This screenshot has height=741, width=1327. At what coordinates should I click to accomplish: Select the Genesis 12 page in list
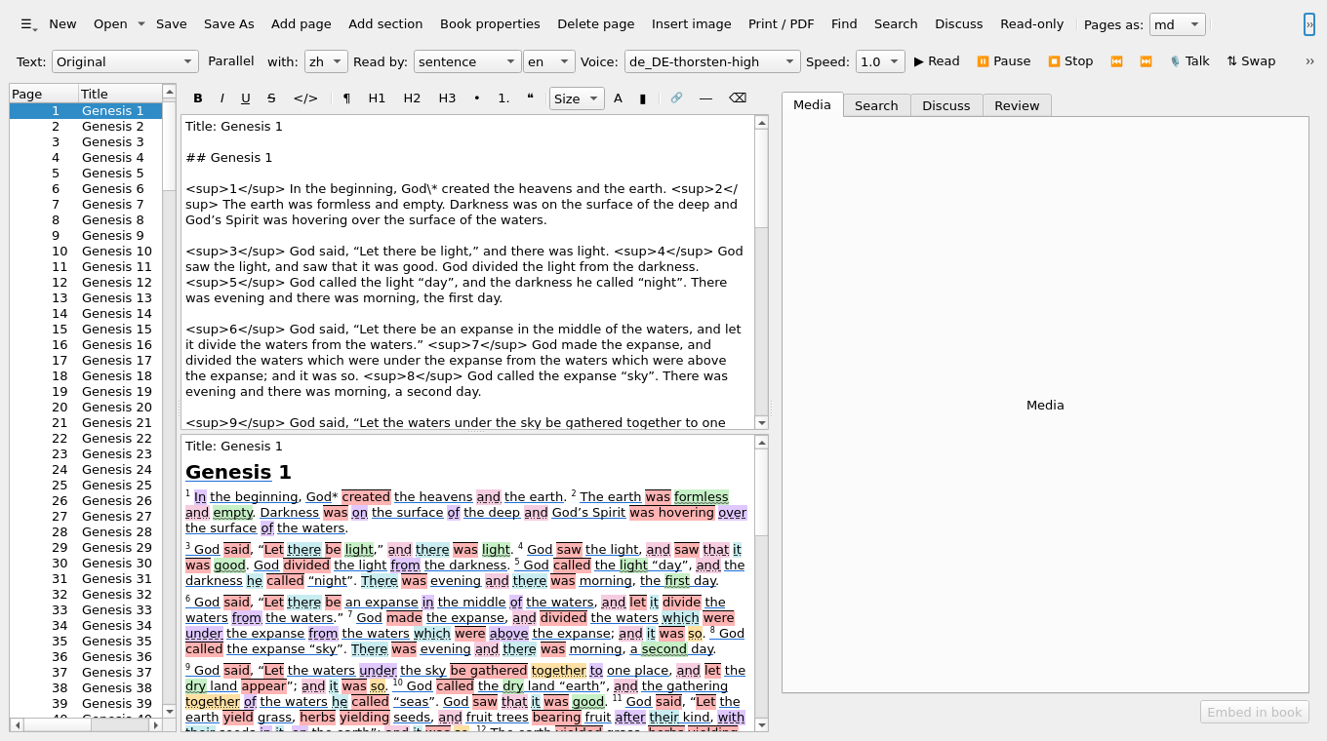pyautogui.click(x=86, y=282)
